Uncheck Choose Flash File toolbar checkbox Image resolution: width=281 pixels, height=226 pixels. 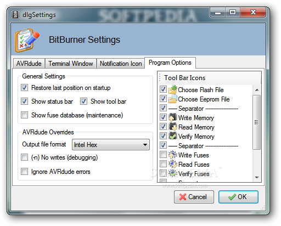click(x=163, y=89)
